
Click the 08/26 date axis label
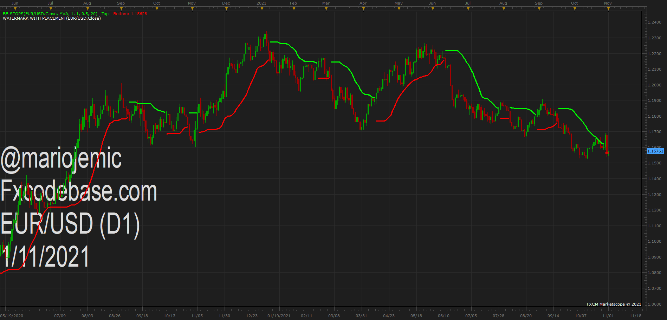pos(115,316)
